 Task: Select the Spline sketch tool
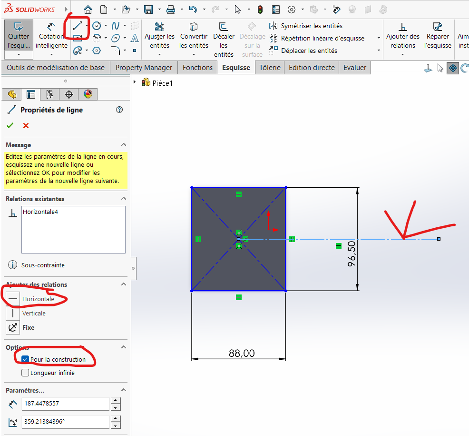point(116,26)
